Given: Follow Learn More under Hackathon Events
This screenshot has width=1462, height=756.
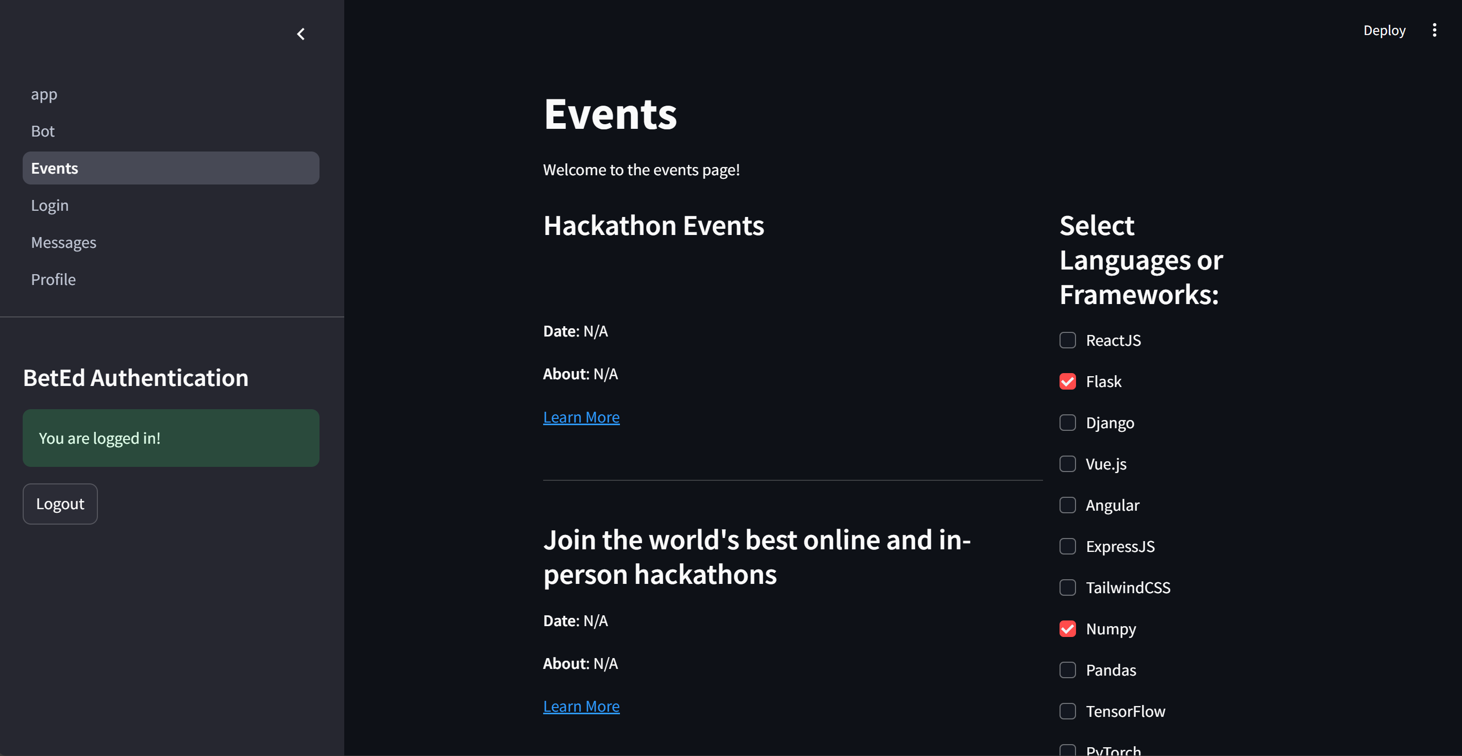Looking at the screenshot, I should (x=581, y=417).
